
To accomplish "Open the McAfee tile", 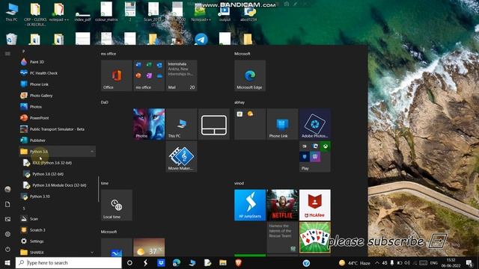I will (315, 205).
